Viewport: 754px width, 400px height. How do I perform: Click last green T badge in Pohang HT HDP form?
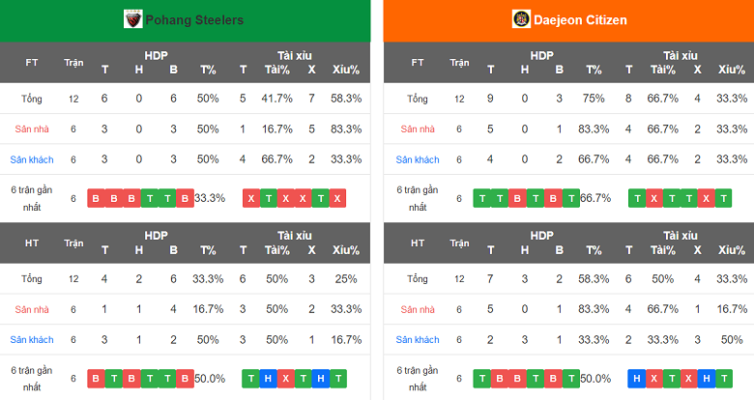[x=167, y=379]
